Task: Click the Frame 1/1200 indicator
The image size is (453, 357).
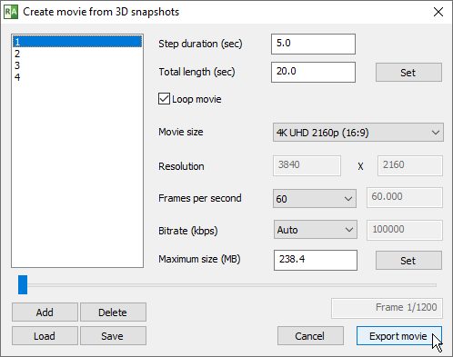Action: pos(387,308)
